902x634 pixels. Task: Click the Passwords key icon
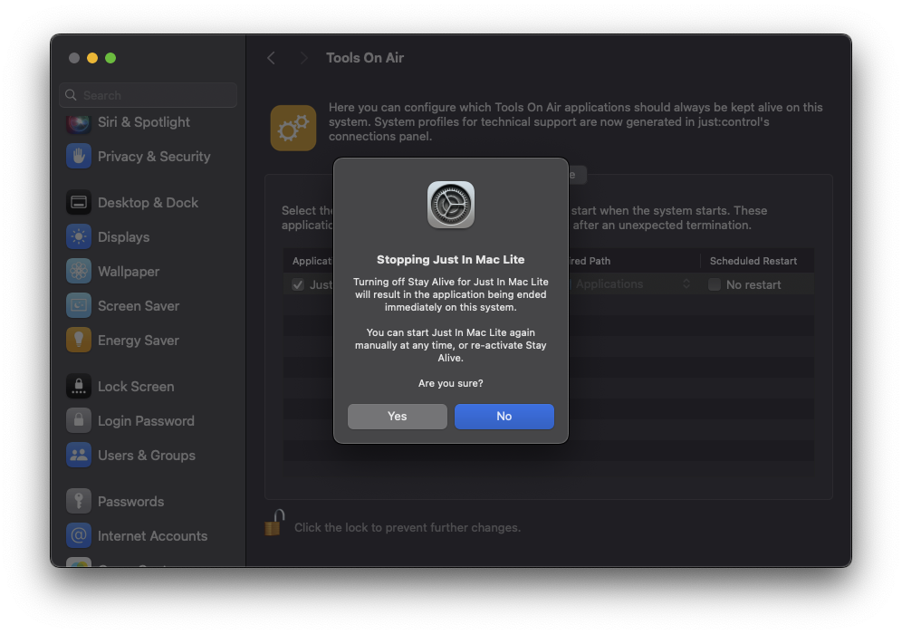[x=79, y=502]
